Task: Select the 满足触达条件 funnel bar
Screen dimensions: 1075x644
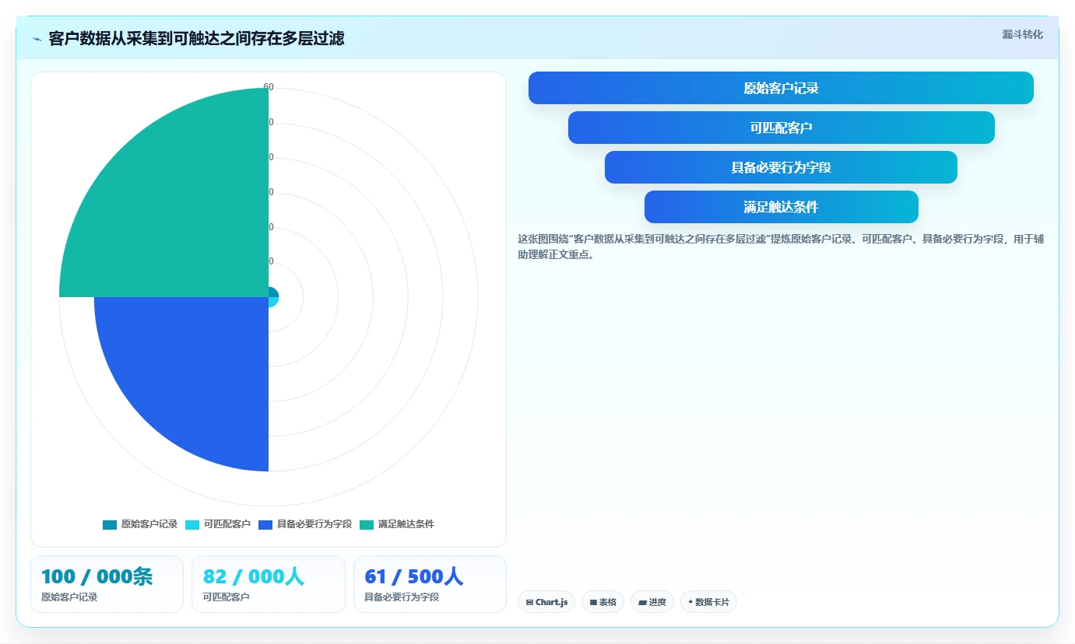Action: pos(781,207)
